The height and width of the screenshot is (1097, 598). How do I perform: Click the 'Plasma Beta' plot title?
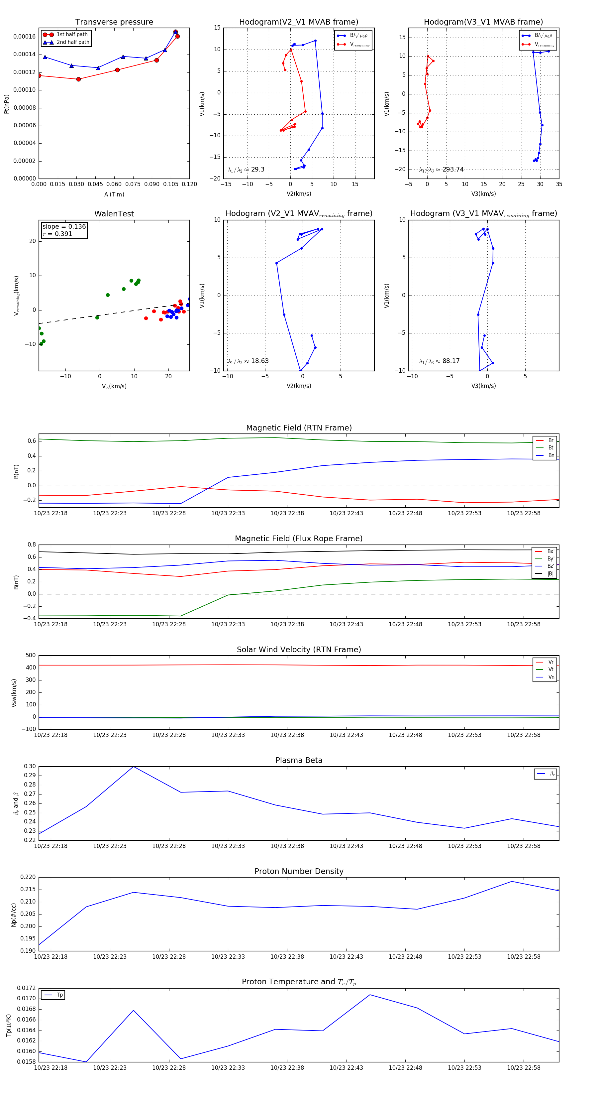pos(299,761)
